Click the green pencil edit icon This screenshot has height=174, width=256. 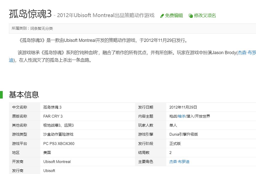162,16
